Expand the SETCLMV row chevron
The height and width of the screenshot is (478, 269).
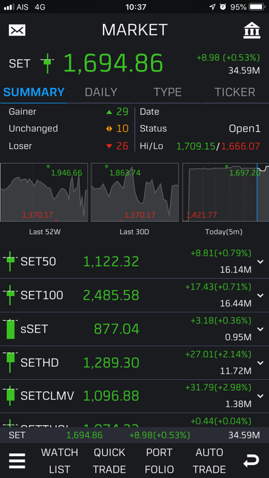pos(260,396)
